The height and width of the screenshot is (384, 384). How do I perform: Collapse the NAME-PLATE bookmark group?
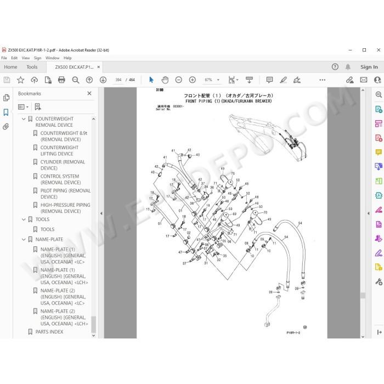24,239
